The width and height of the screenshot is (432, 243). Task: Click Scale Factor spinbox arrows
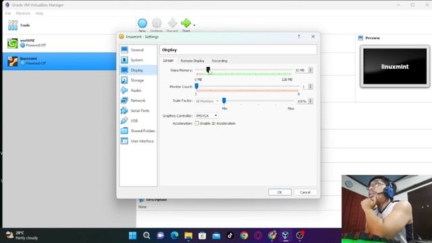(x=310, y=101)
